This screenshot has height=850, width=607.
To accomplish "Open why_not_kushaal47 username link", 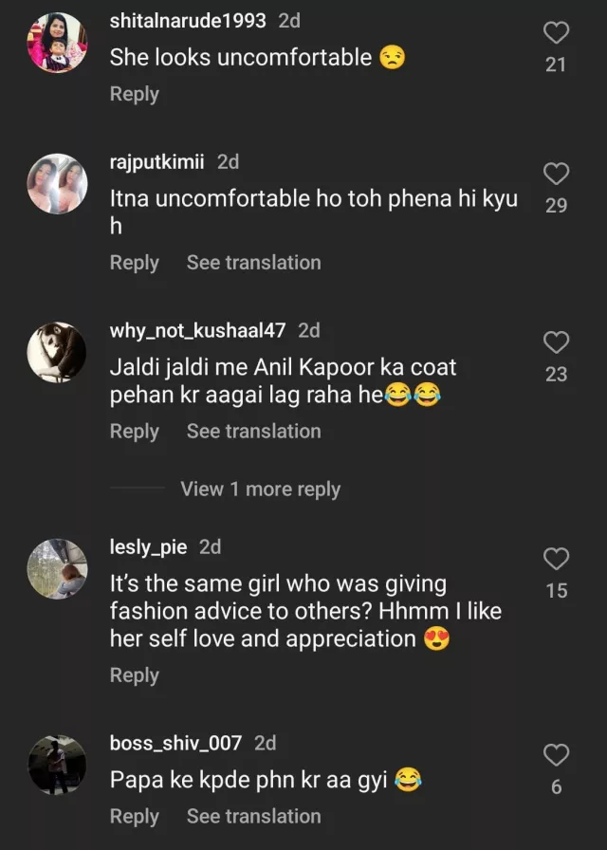I will (x=197, y=331).
